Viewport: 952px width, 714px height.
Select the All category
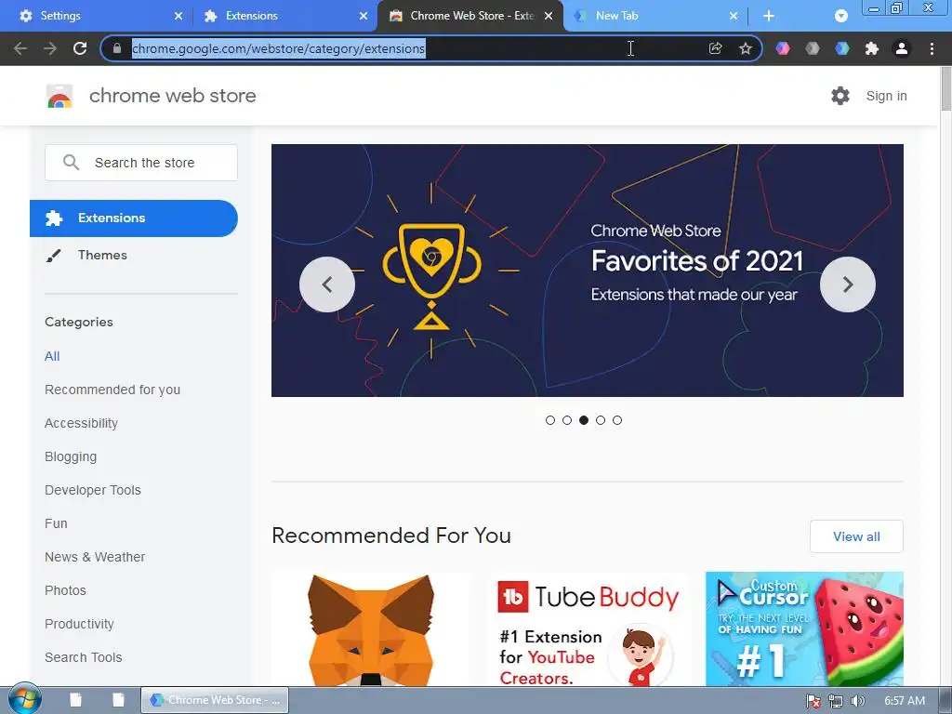pyautogui.click(x=52, y=356)
